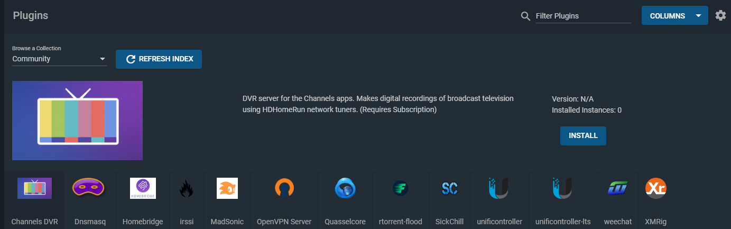
Task: Open the Browse a Collection dropdown
Action: click(x=59, y=59)
